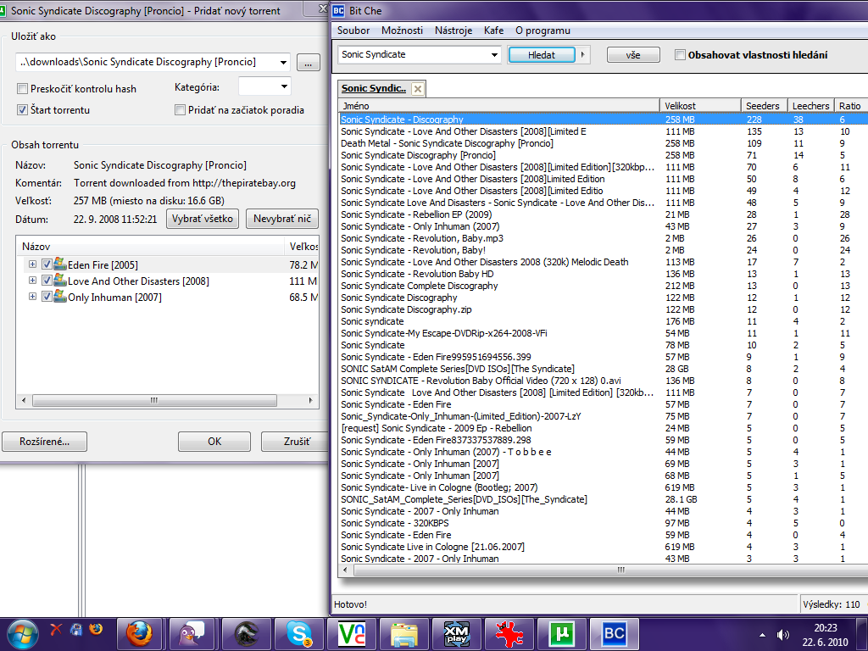Click the vše button
Viewport: 868px width, 651px height.
point(633,55)
